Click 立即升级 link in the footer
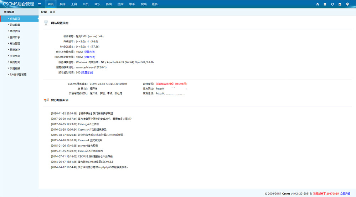 [346, 194]
